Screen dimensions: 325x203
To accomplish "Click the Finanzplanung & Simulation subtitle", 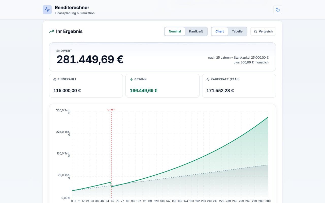I will point(75,13).
